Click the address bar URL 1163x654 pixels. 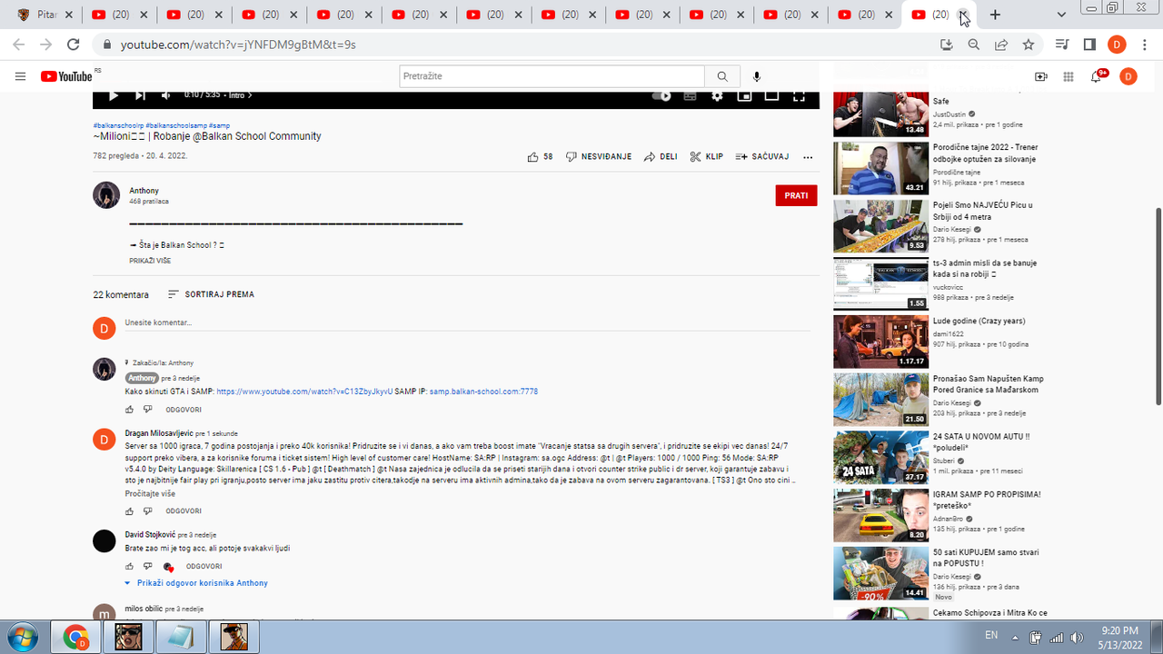pos(238,45)
